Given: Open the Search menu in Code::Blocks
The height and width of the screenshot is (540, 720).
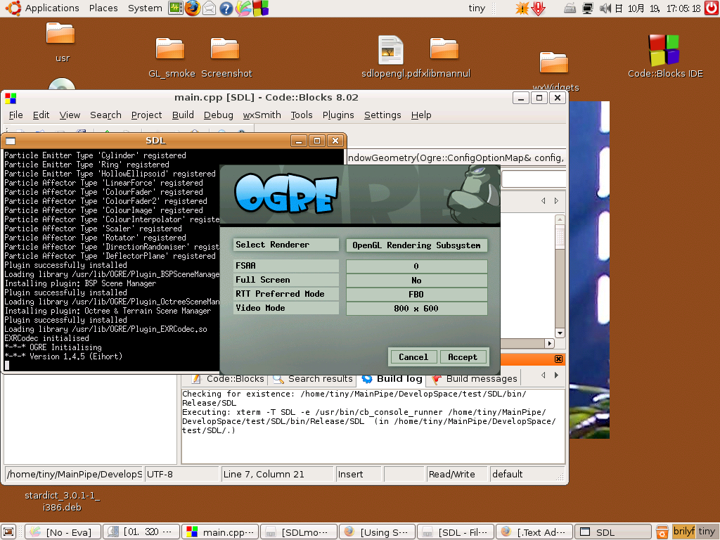Looking at the screenshot, I should click(x=105, y=115).
